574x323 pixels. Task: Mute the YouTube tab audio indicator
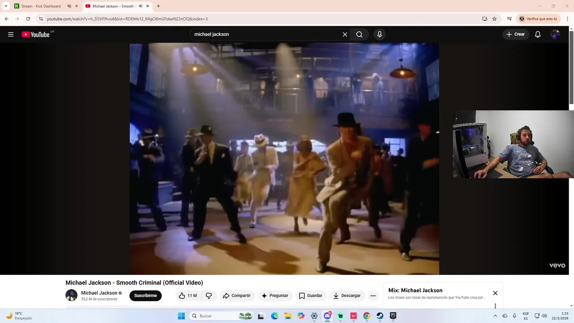click(x=140, y=6)
